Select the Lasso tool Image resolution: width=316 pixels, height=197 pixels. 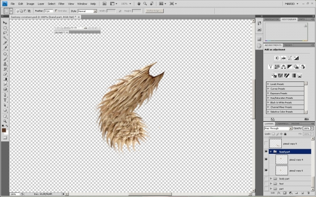click(x=5, y=33)
